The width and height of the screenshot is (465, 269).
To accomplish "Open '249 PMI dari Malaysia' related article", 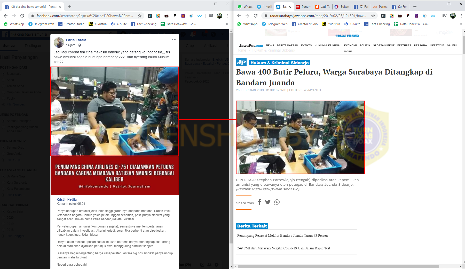I will tap(284, 248).
